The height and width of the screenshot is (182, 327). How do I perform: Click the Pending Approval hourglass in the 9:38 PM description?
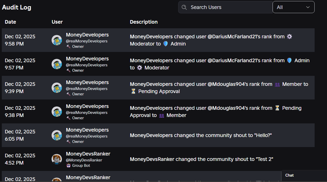pos(277,108)
